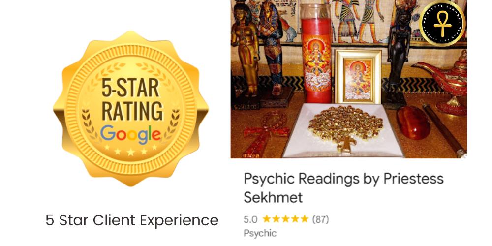Viewport: 492px width, 246px height.
Task: Click the left laurel wreath on badge
Action: (90, 125)
